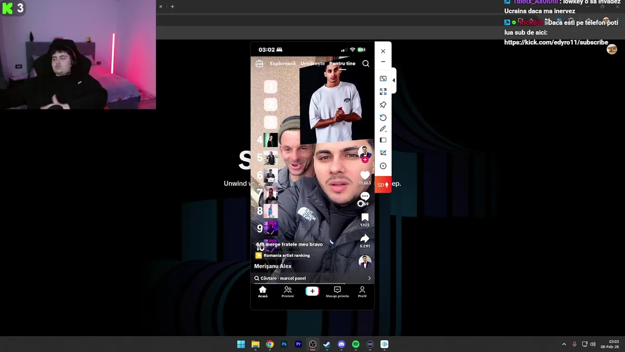
Task: Open the Prieteni tab
Action: click(x=288, y=292)
